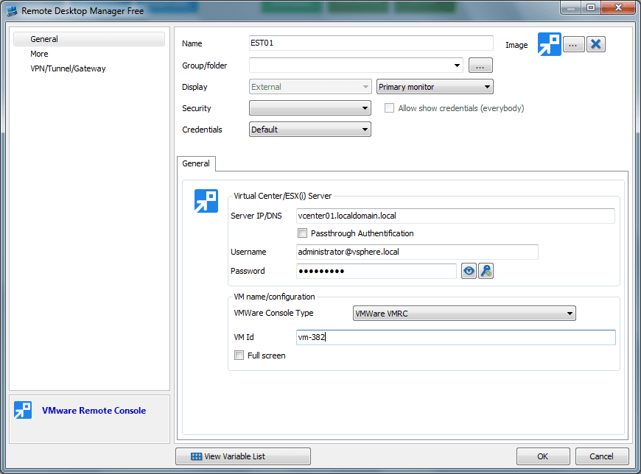
Task: Click the VMware Remote Console icon in sidebar
Action: (23, 410)
